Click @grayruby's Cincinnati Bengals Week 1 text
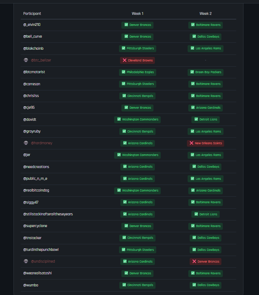 tap(140, 131)
